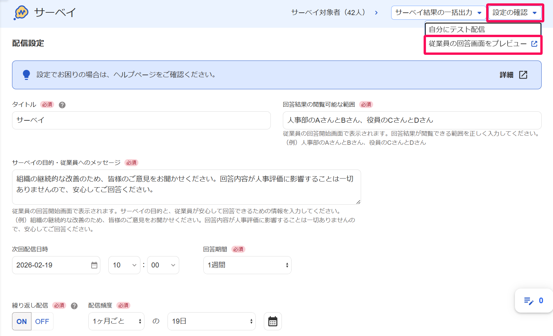Click the resize handle of the message textarea
The image size is (553, 336).
(358, 202)
